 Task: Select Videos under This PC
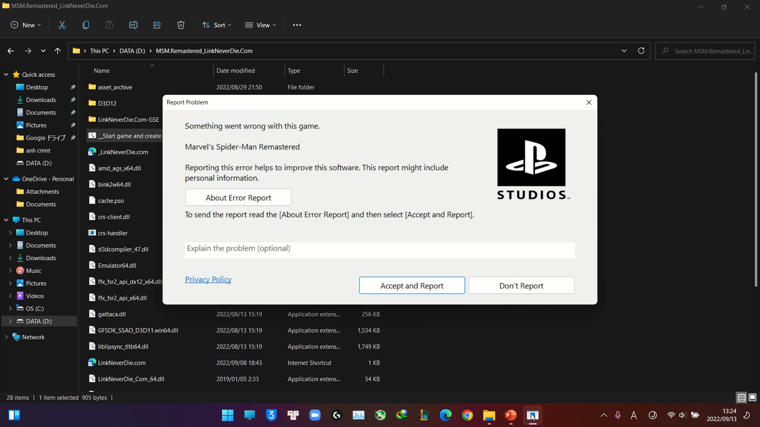click(35, 296)
